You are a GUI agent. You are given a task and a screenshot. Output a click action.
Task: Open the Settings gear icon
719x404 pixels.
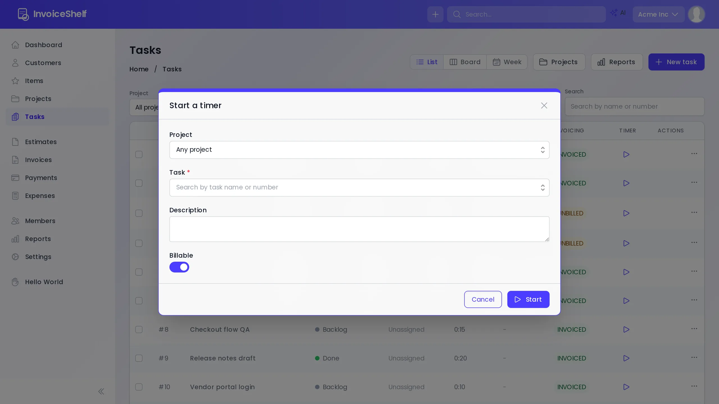pyautogui.click(x=15, y=257)
